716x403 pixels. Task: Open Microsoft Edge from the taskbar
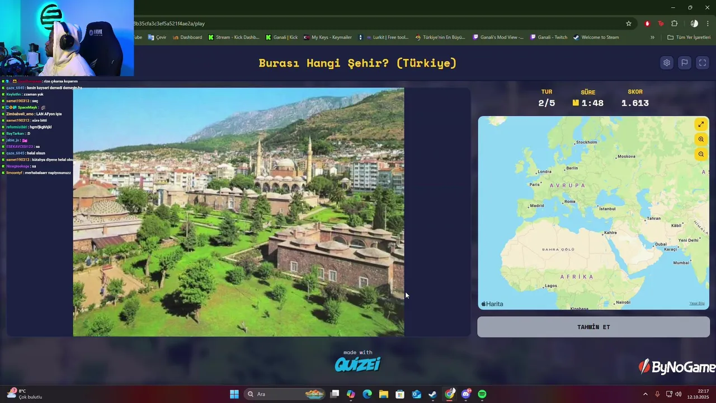(367, 394)
